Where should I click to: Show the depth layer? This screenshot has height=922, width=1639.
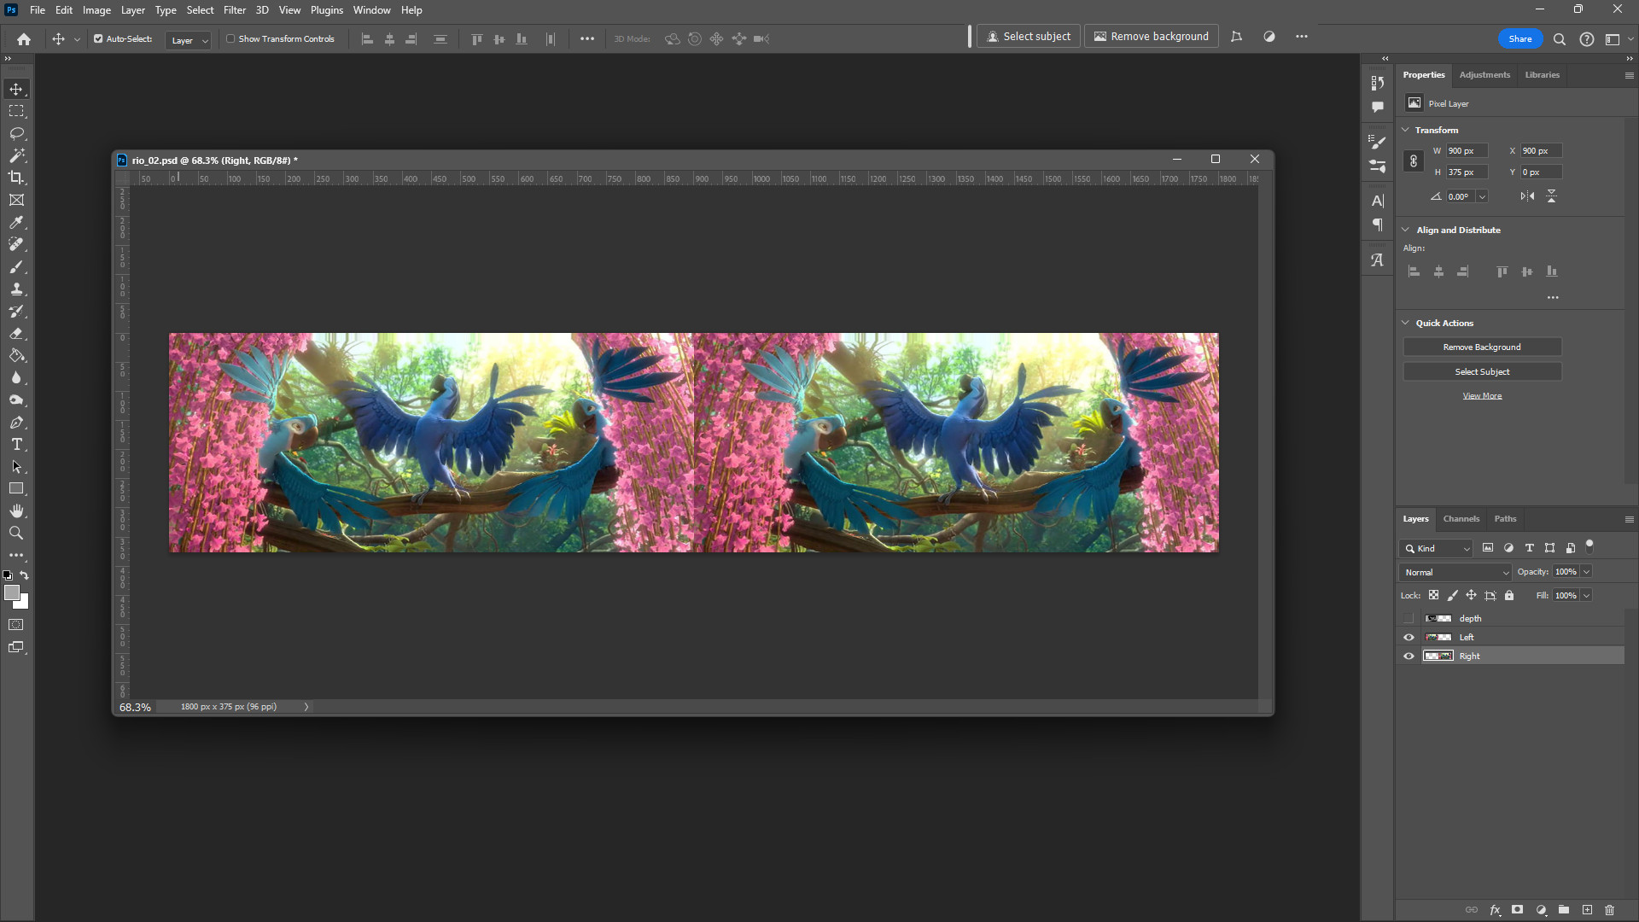1409,618
